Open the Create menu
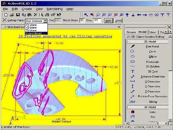173x130 pixels. click(x=27, y=9)
